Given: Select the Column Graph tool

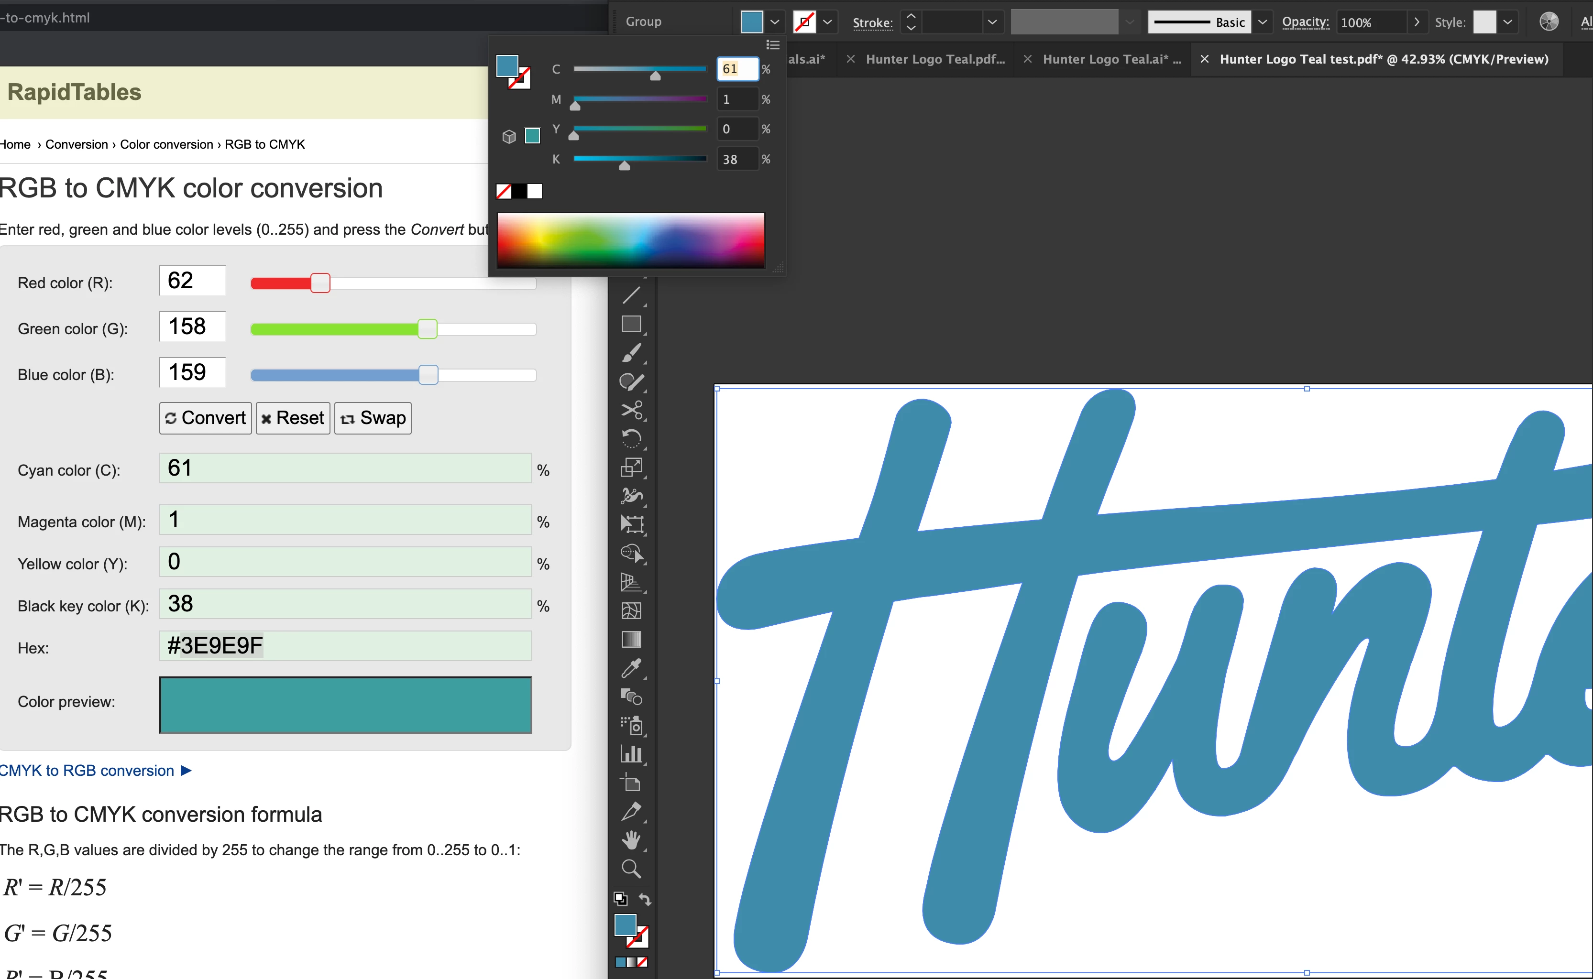Looking at the screenshot, I should coord(631,754).
